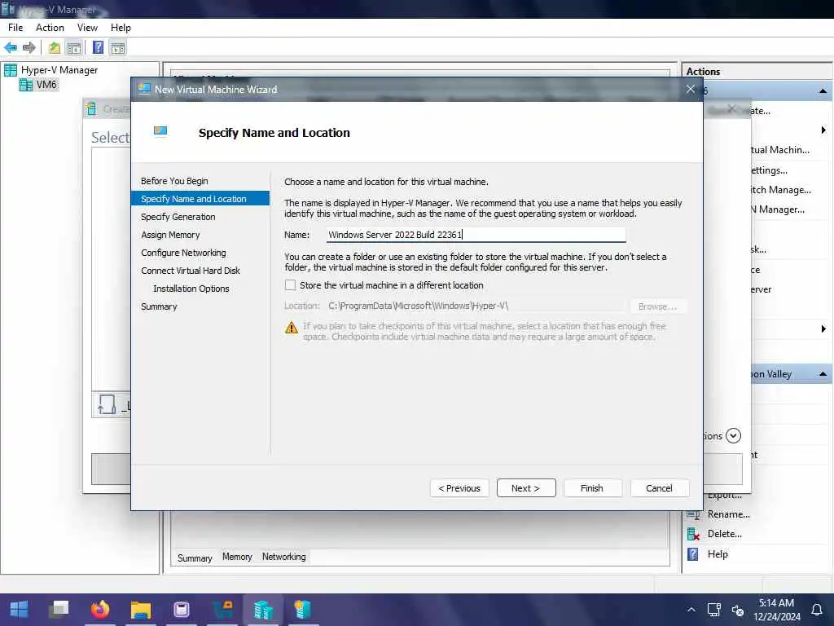Image resolution: width=834 pixels, height=626 pixels.
Task: Cancel the New Virtual Machine Wizard
Action: (660, 488)
